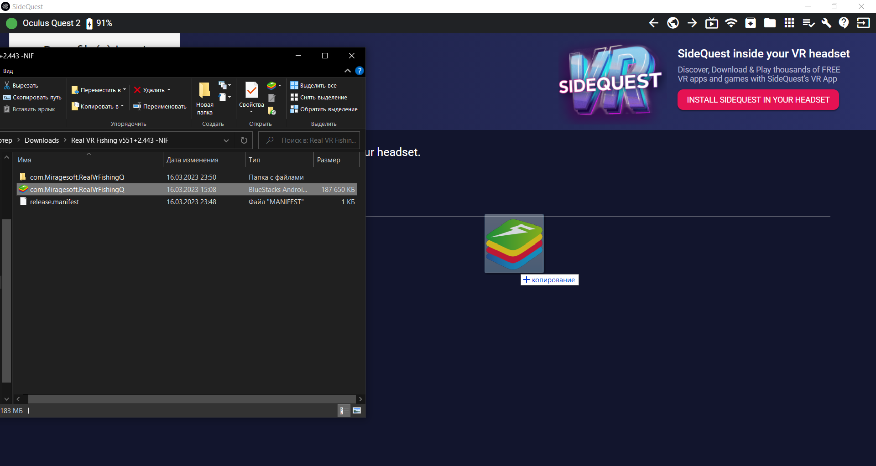The height and width of the screenshot is (466, 876).
Task: Open headset file manager folder icon
Action: (x=770, y=23)
